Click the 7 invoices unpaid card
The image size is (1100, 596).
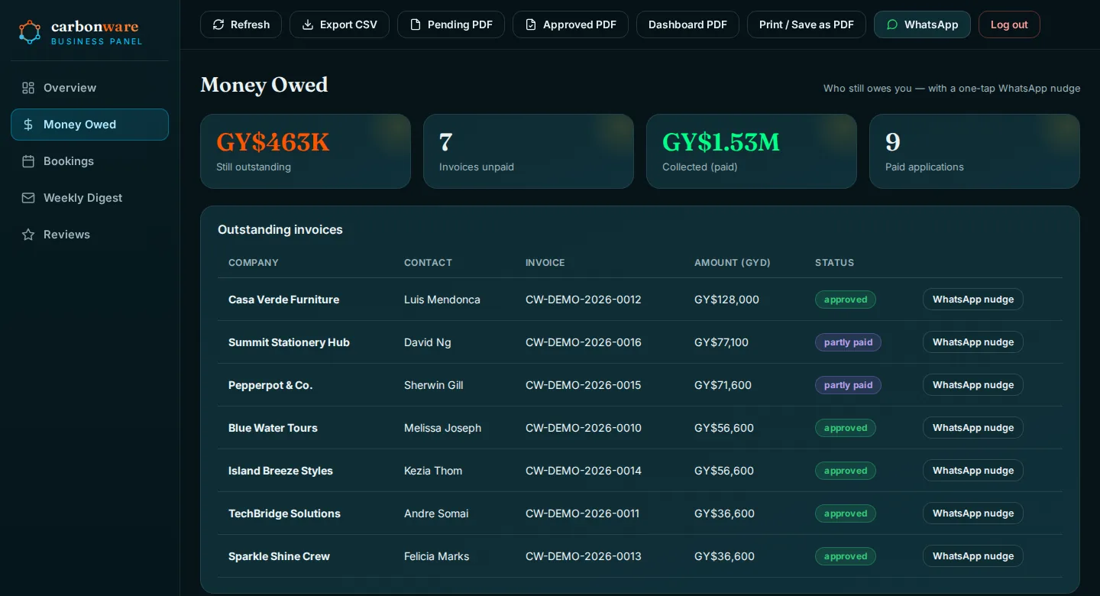pos(529,151)
